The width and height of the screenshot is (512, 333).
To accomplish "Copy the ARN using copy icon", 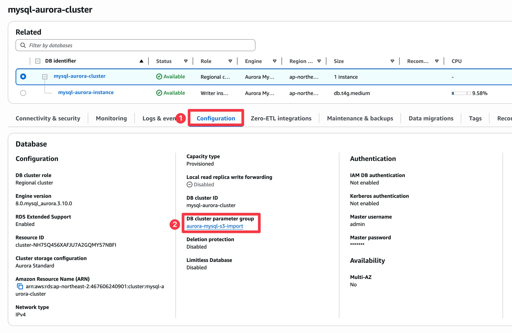I will pyautogui.click(x=20, y=286).
